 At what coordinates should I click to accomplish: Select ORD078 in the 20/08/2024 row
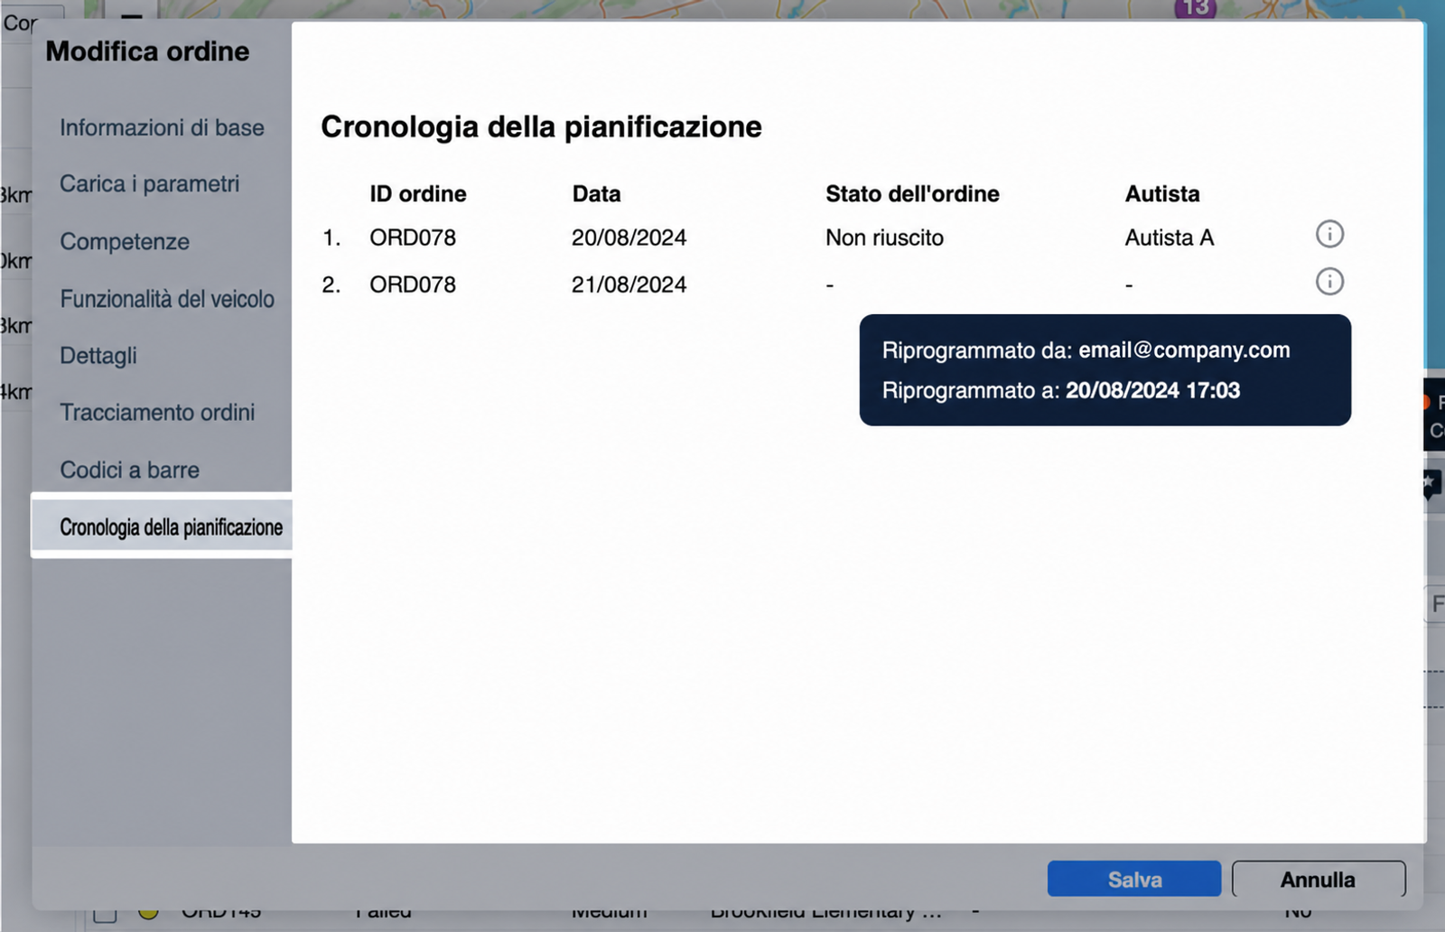point(413,238)
